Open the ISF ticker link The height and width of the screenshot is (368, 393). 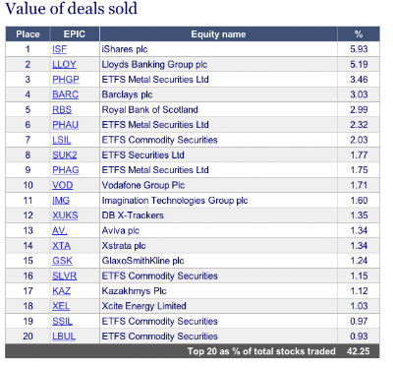[59, 49]
